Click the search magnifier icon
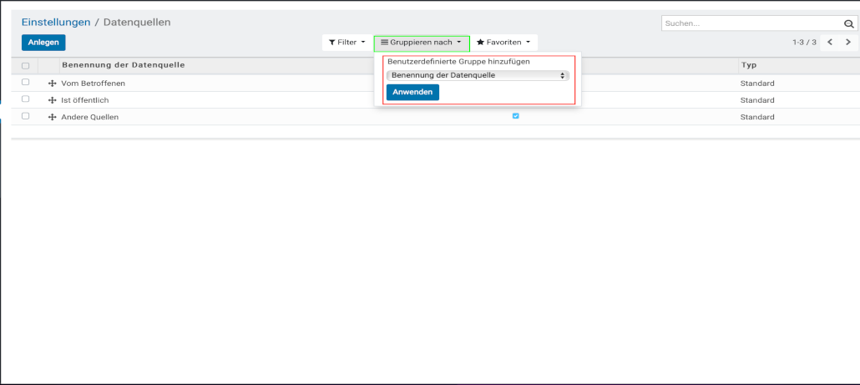 [x=848, y=23]
